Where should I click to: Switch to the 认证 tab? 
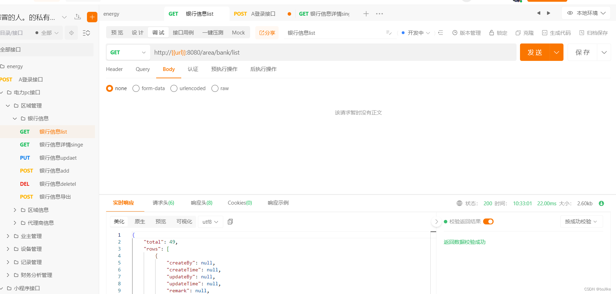click(193, 69)
